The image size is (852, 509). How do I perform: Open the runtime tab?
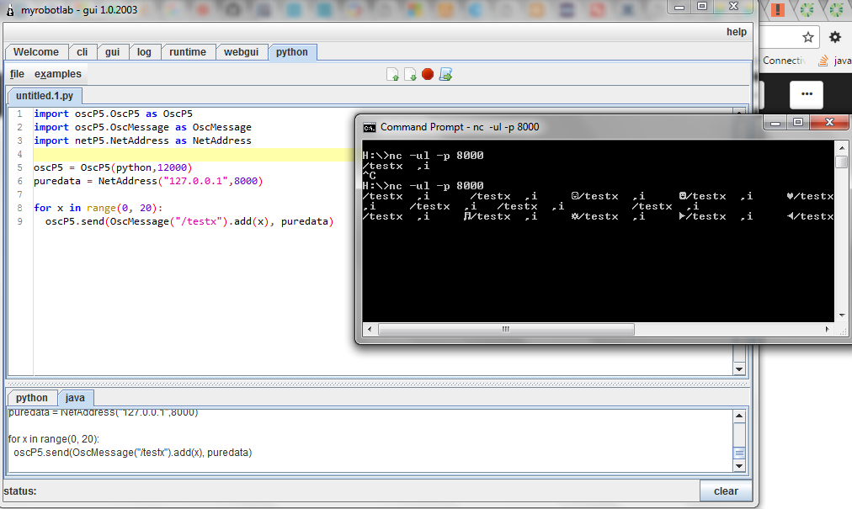pyautogui.click(x=188, y=52)
